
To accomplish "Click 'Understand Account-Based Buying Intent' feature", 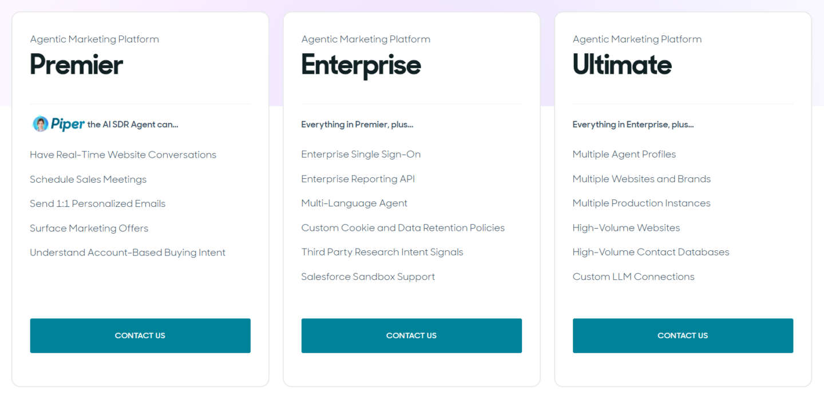I will click(128, 252).
